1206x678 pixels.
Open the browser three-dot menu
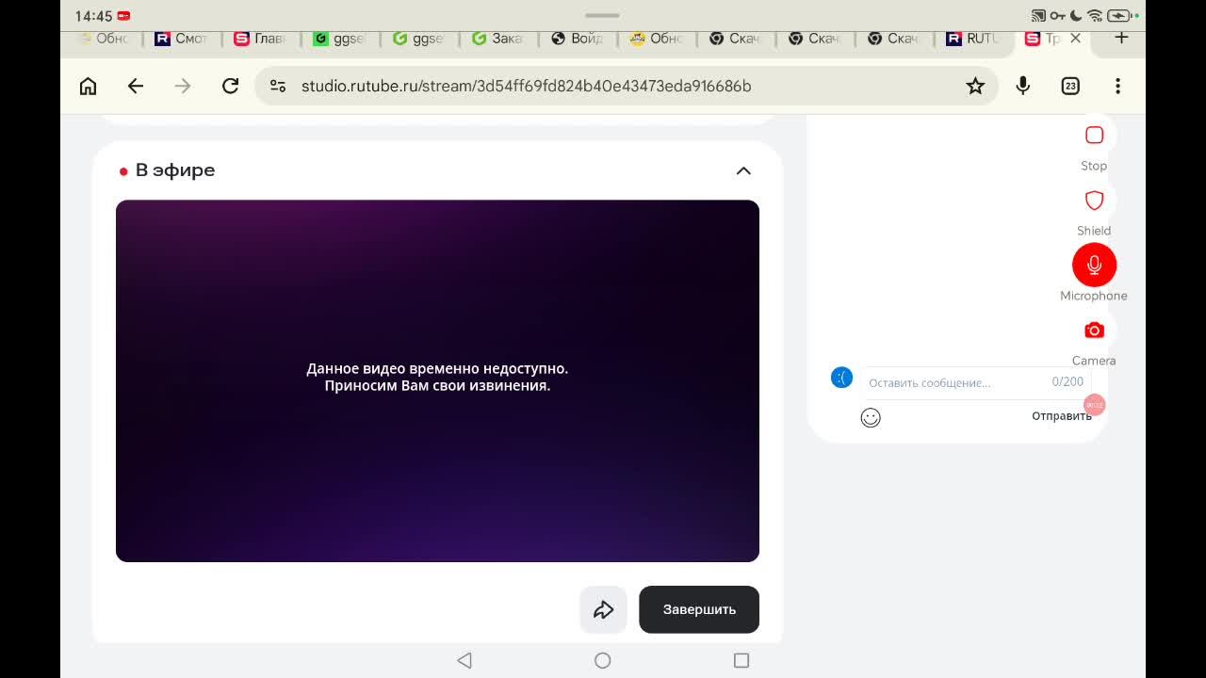point(1117,86)
